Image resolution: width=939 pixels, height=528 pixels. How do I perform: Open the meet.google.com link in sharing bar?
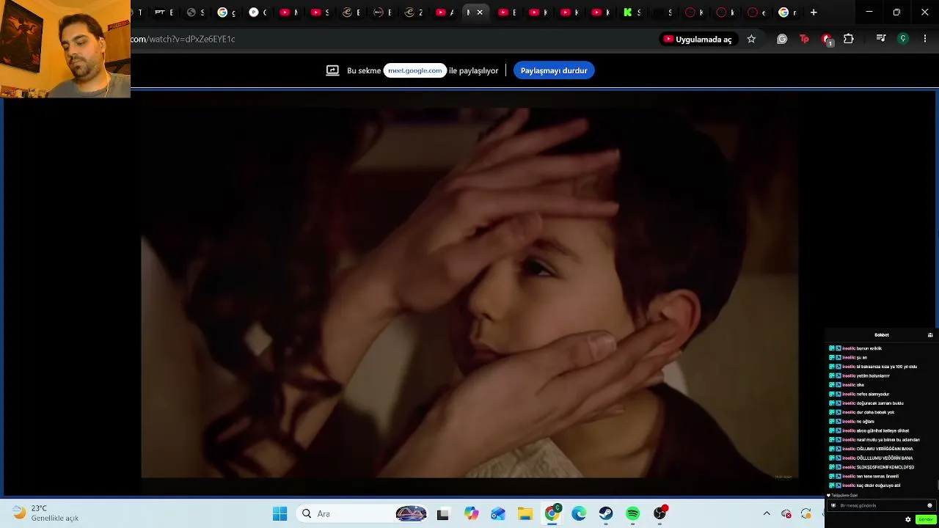[x=415, y=70]
